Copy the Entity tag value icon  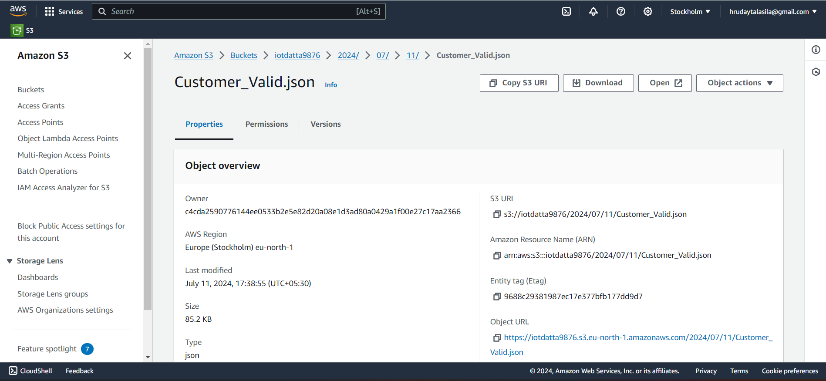[497, 297]
